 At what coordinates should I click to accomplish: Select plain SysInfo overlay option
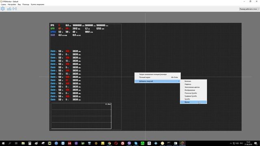[193, 99]
